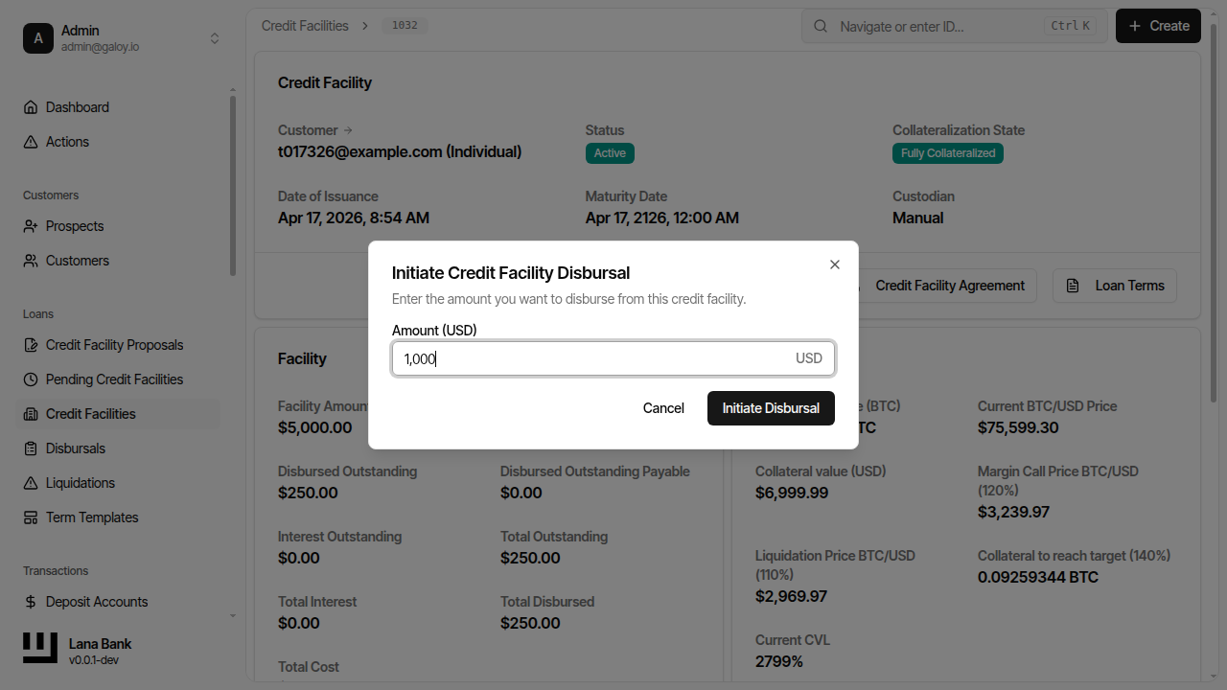The height and width of the screenshot is (690, 1227).
Task: Open Term Templates in the Loans section
Action: point(91,517)
